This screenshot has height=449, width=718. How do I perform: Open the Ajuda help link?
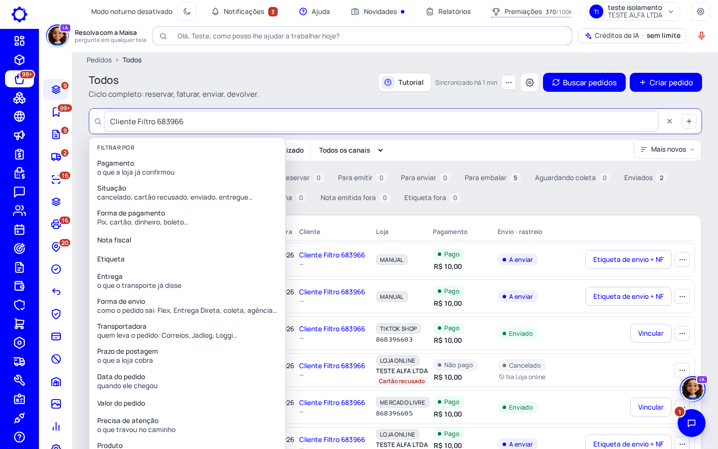click(x=315, y=11)
